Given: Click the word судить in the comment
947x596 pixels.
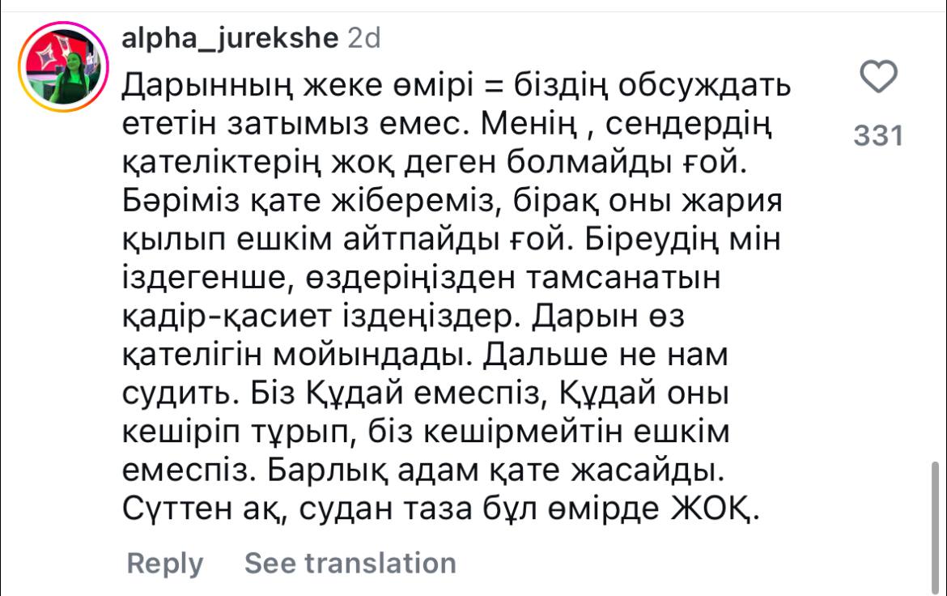Looking at the screenshot, I should [176, 393].
